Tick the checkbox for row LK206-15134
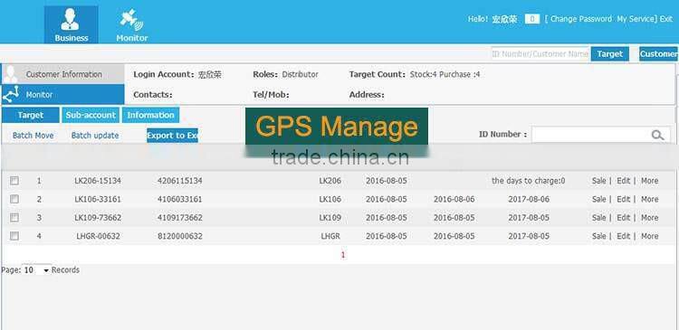 [x=14, y=181]
